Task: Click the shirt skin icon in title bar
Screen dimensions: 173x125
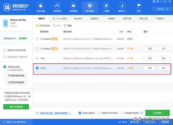Action: click(x=154, y=1)
